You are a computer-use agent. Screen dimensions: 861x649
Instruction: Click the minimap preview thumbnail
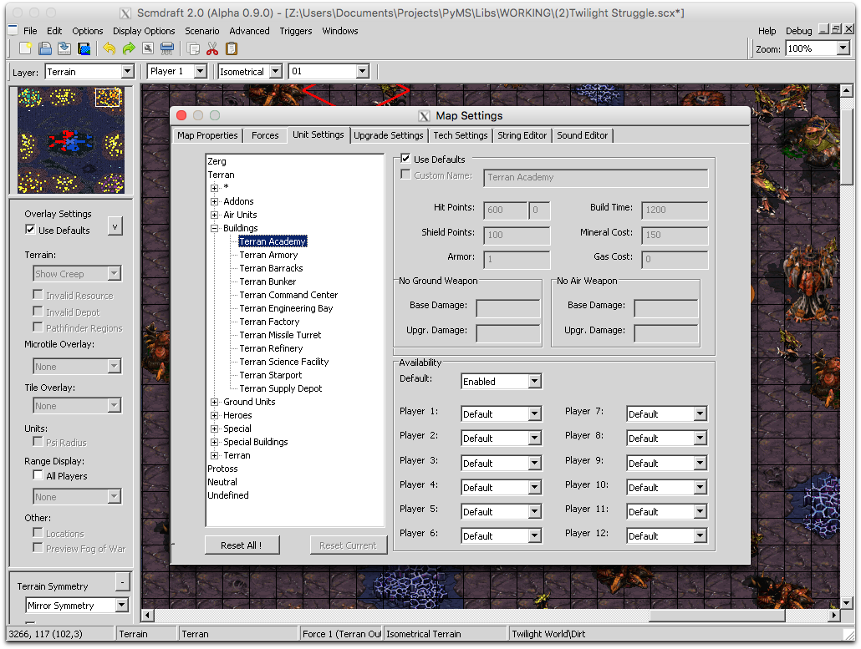pyautogui.click(x=71, y=139)
